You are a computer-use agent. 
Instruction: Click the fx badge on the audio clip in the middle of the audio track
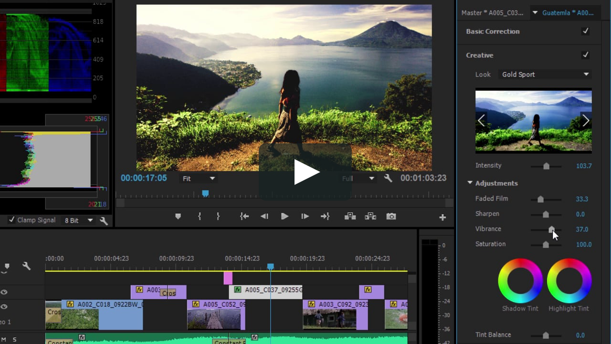point(254,337)
